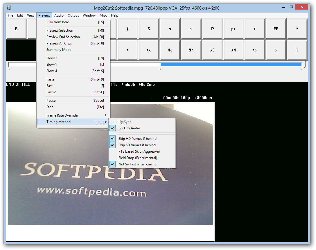
Task: Choose Slow-1 speed
Action: 73,65
